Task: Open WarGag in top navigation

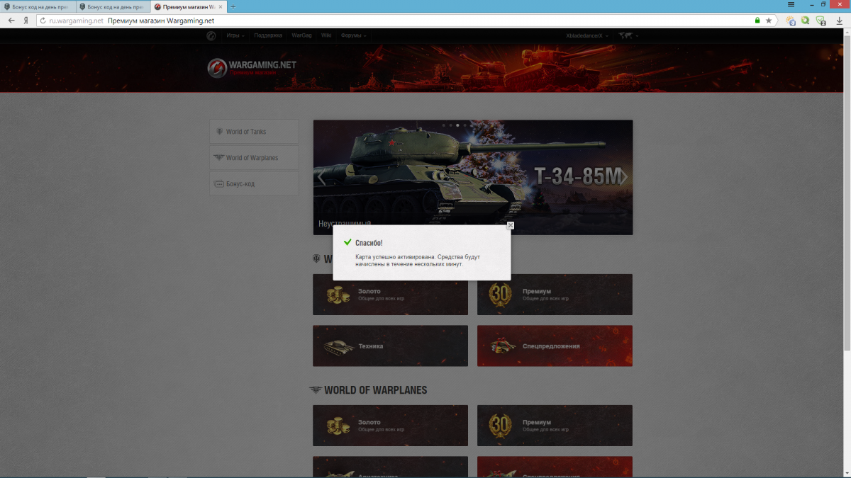Action: (x=301, y=35)
